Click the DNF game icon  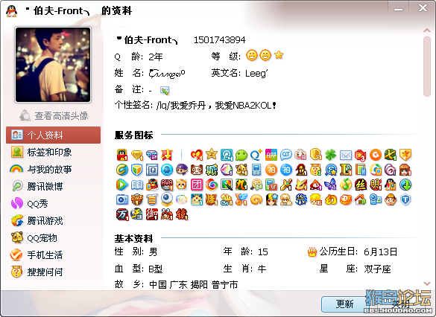tap(137, 199)
